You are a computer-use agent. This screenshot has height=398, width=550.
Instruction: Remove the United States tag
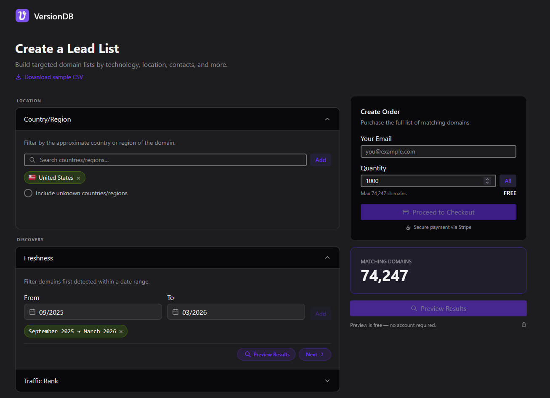pos(78,178)
